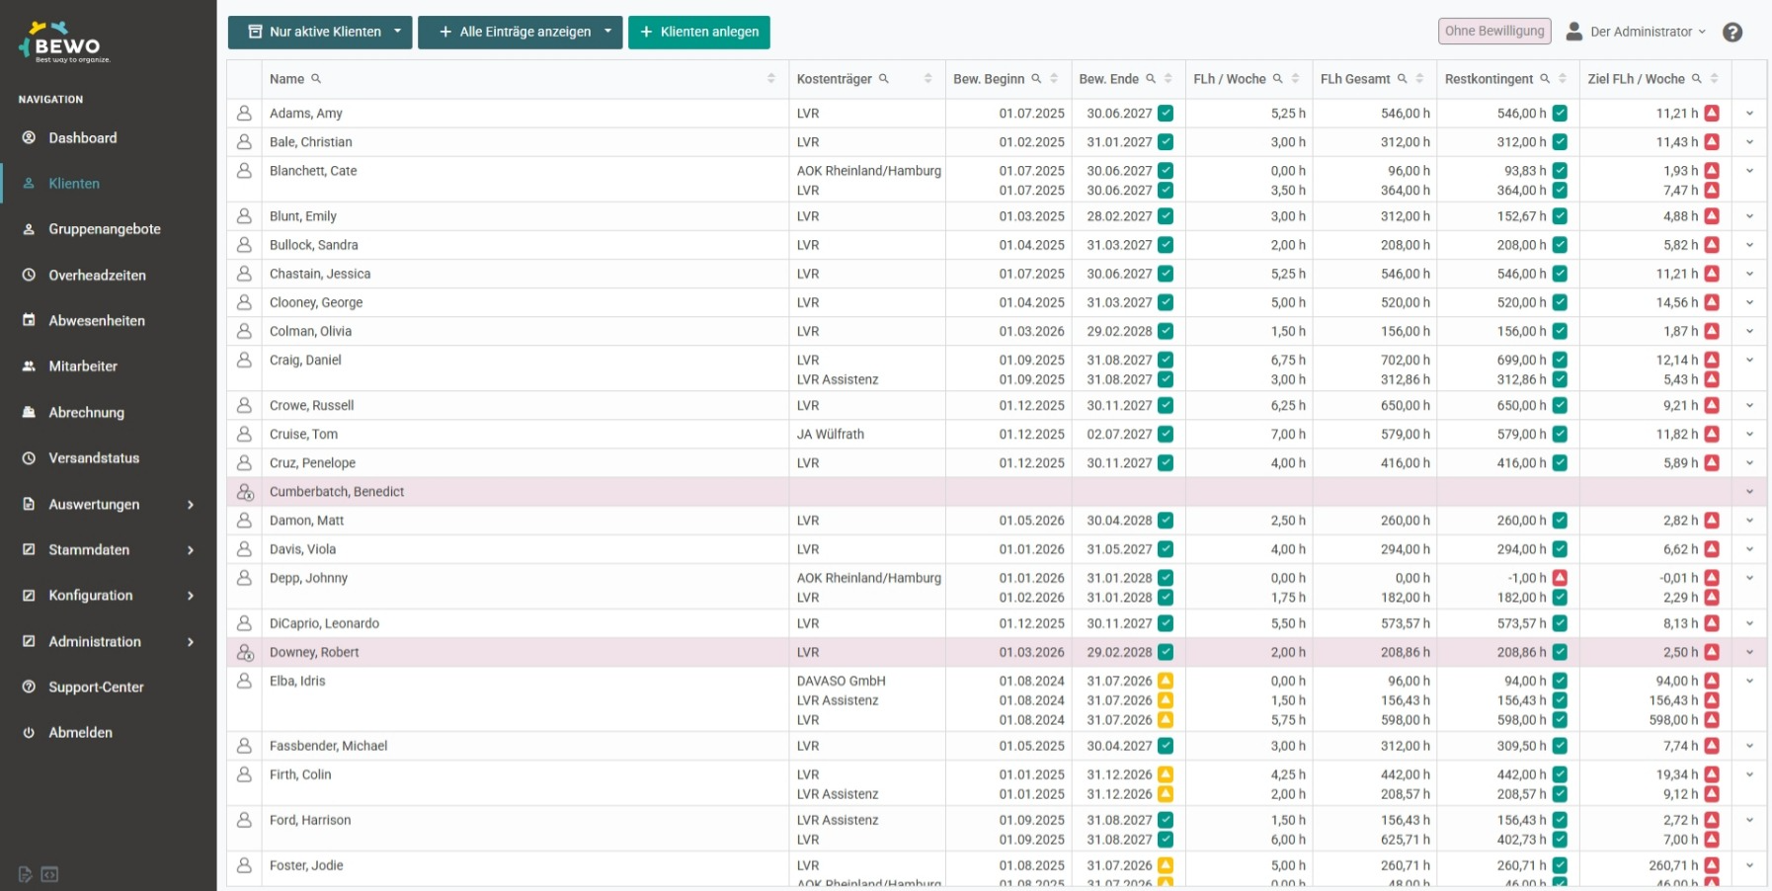Click green check beside Blunt 28.02.2027
This screenshot has width=1772, height=891.
pos(1166,216)
